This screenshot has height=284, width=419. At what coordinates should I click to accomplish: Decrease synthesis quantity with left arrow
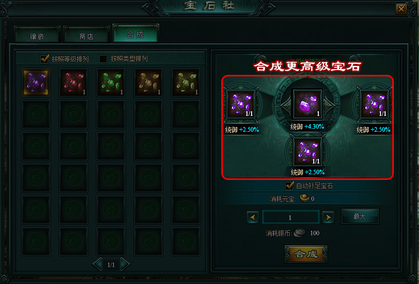[253, 217]
